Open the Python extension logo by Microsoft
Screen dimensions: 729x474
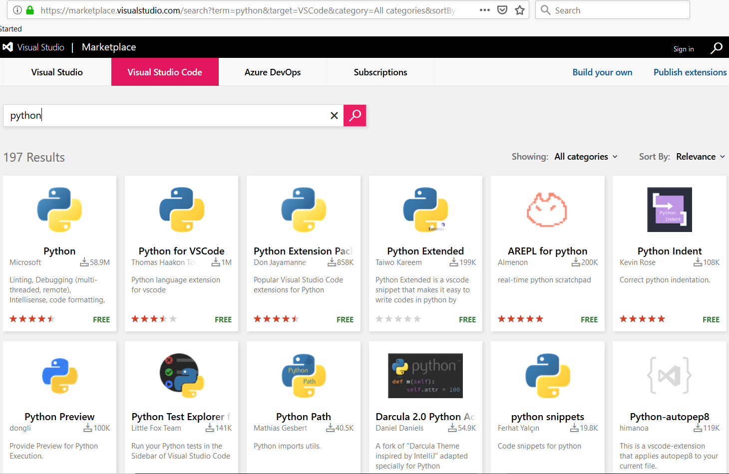(59, 210)
